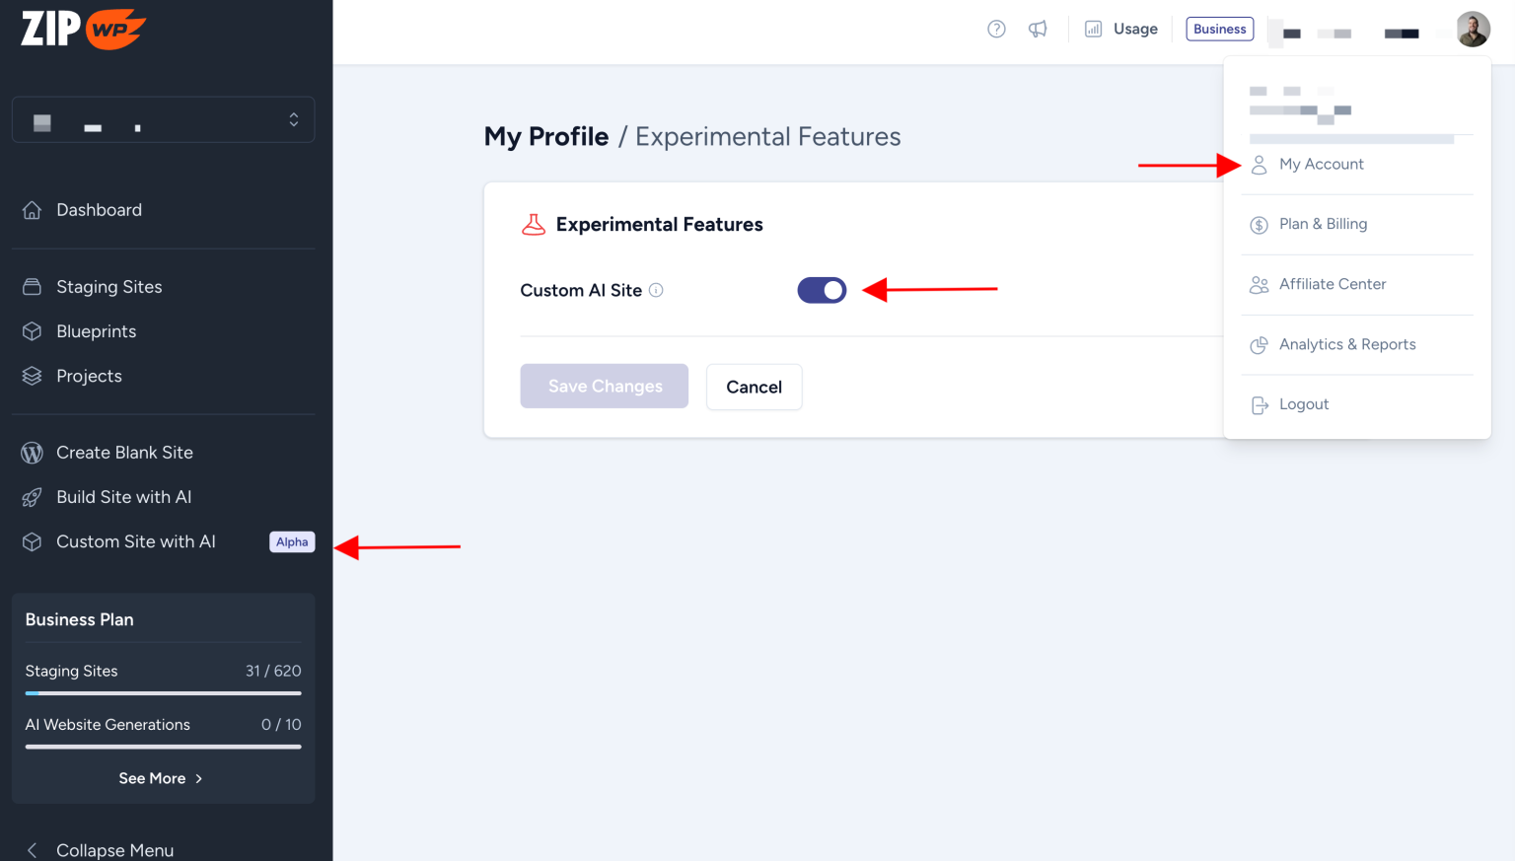Click the ZipWP logo in the sidebar
The image size is (1515, 861).
(x=82, y=30)
